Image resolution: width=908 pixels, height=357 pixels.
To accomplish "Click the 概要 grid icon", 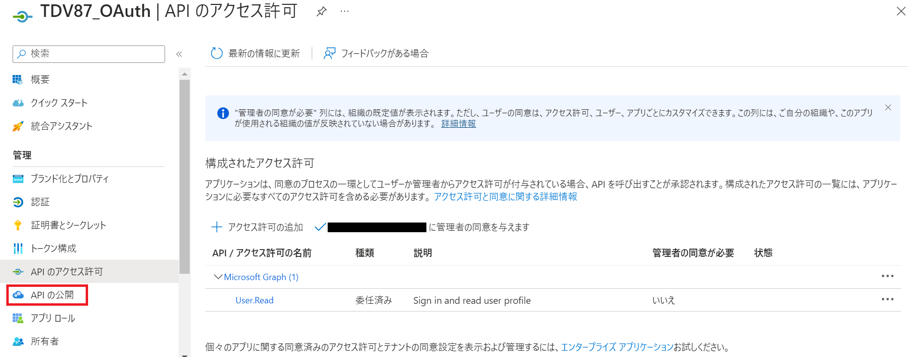I will [x=18, y=79].
